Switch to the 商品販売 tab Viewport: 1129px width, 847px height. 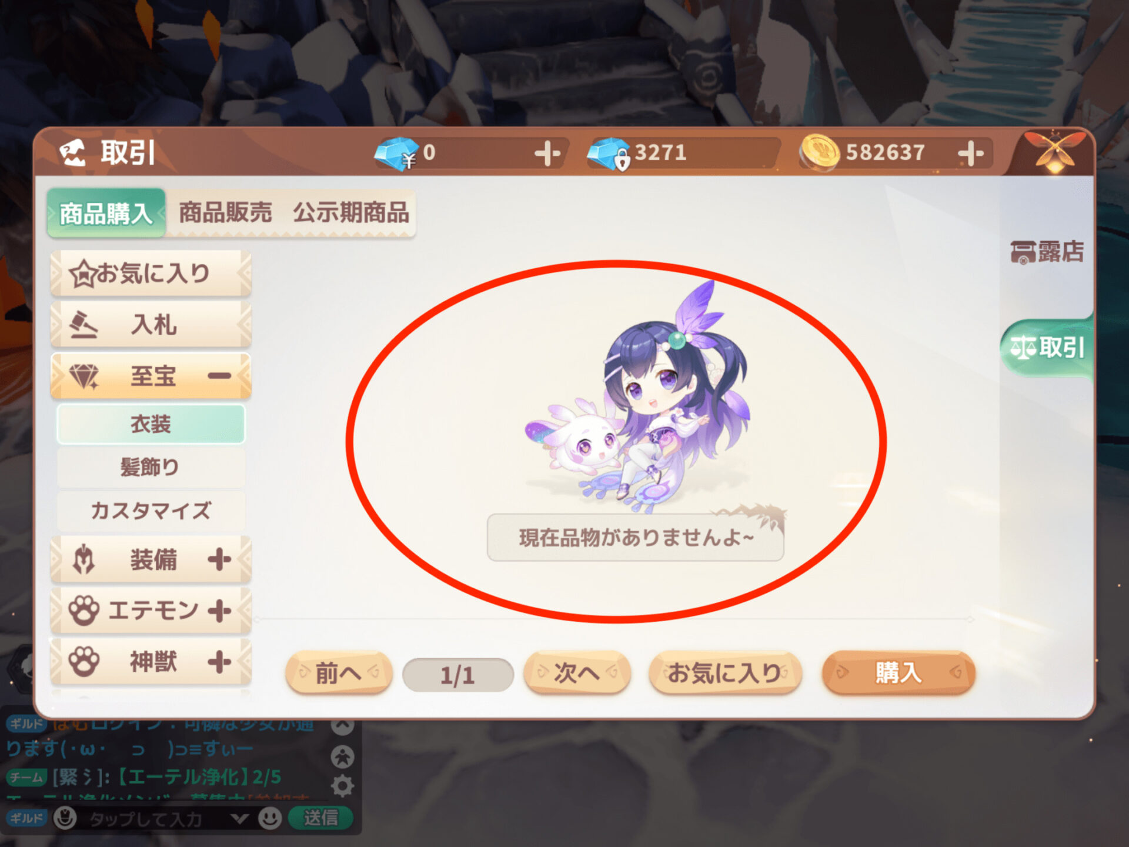[226, 212]
